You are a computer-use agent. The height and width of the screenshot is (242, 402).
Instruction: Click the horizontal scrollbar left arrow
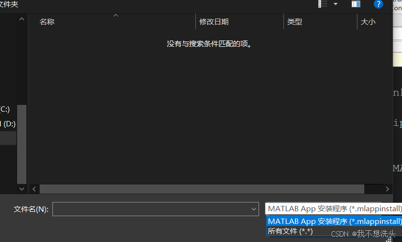[x=34, y=189]
